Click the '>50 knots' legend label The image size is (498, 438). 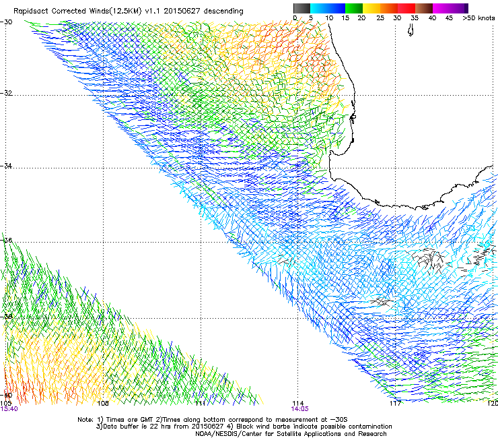coord(478,18)
